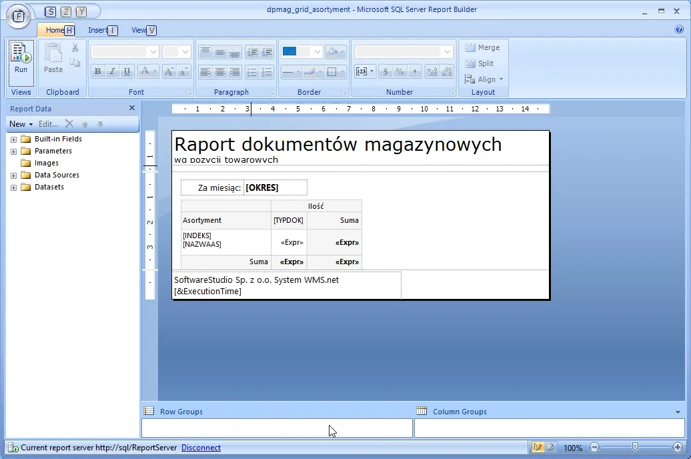Expand the Datasets folder
This screenshot has height=459, width=691.
(13, 187)
